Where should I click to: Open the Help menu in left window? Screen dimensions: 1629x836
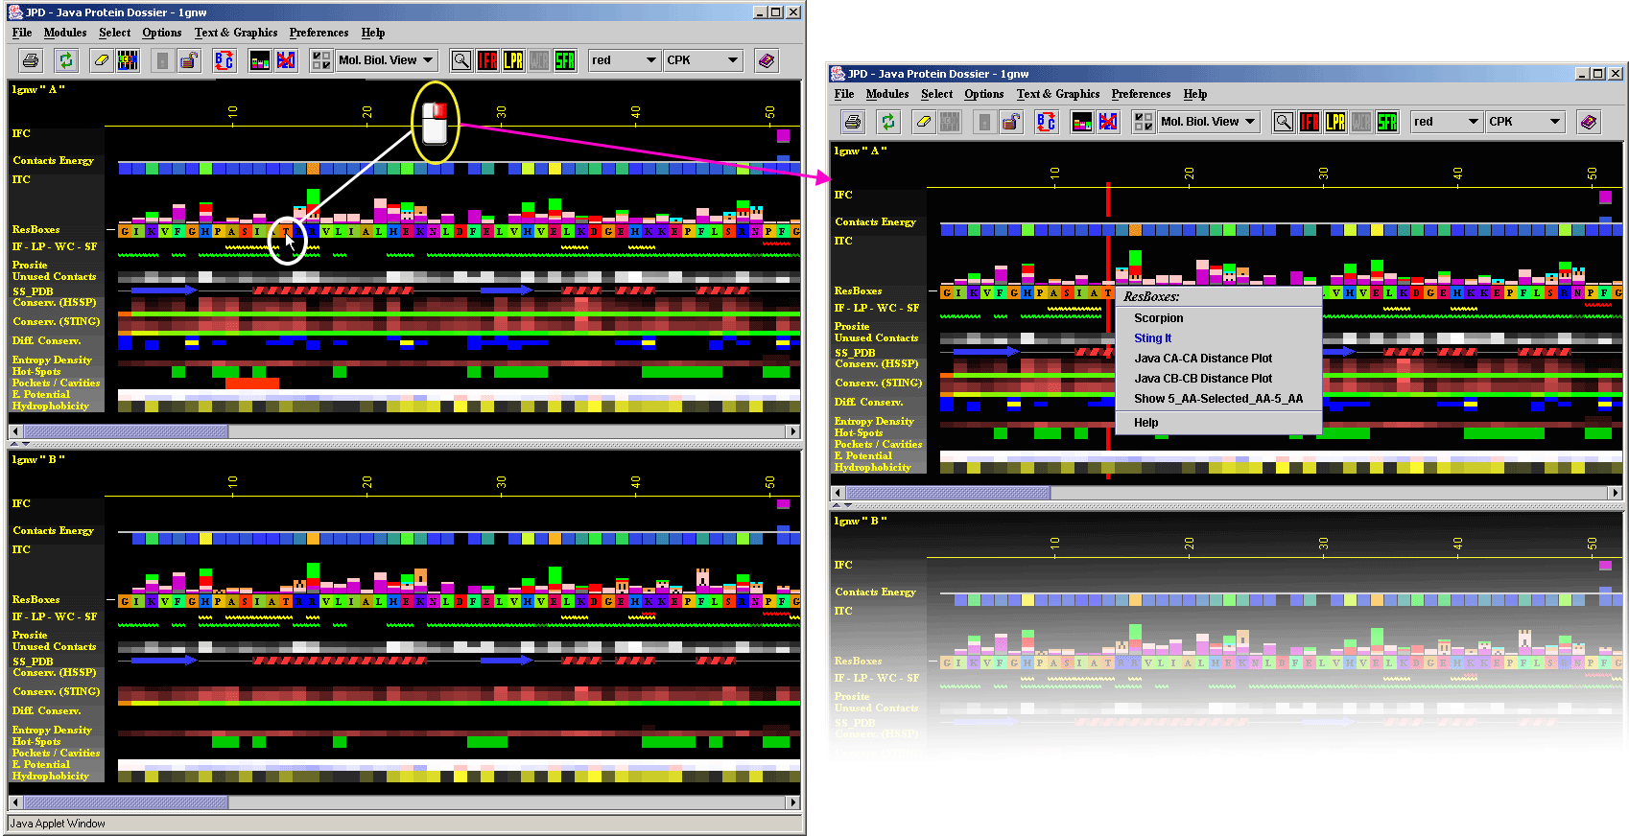(373, 33)
